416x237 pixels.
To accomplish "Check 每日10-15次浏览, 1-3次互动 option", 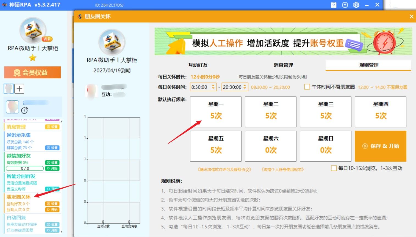I will coord(334,168).
